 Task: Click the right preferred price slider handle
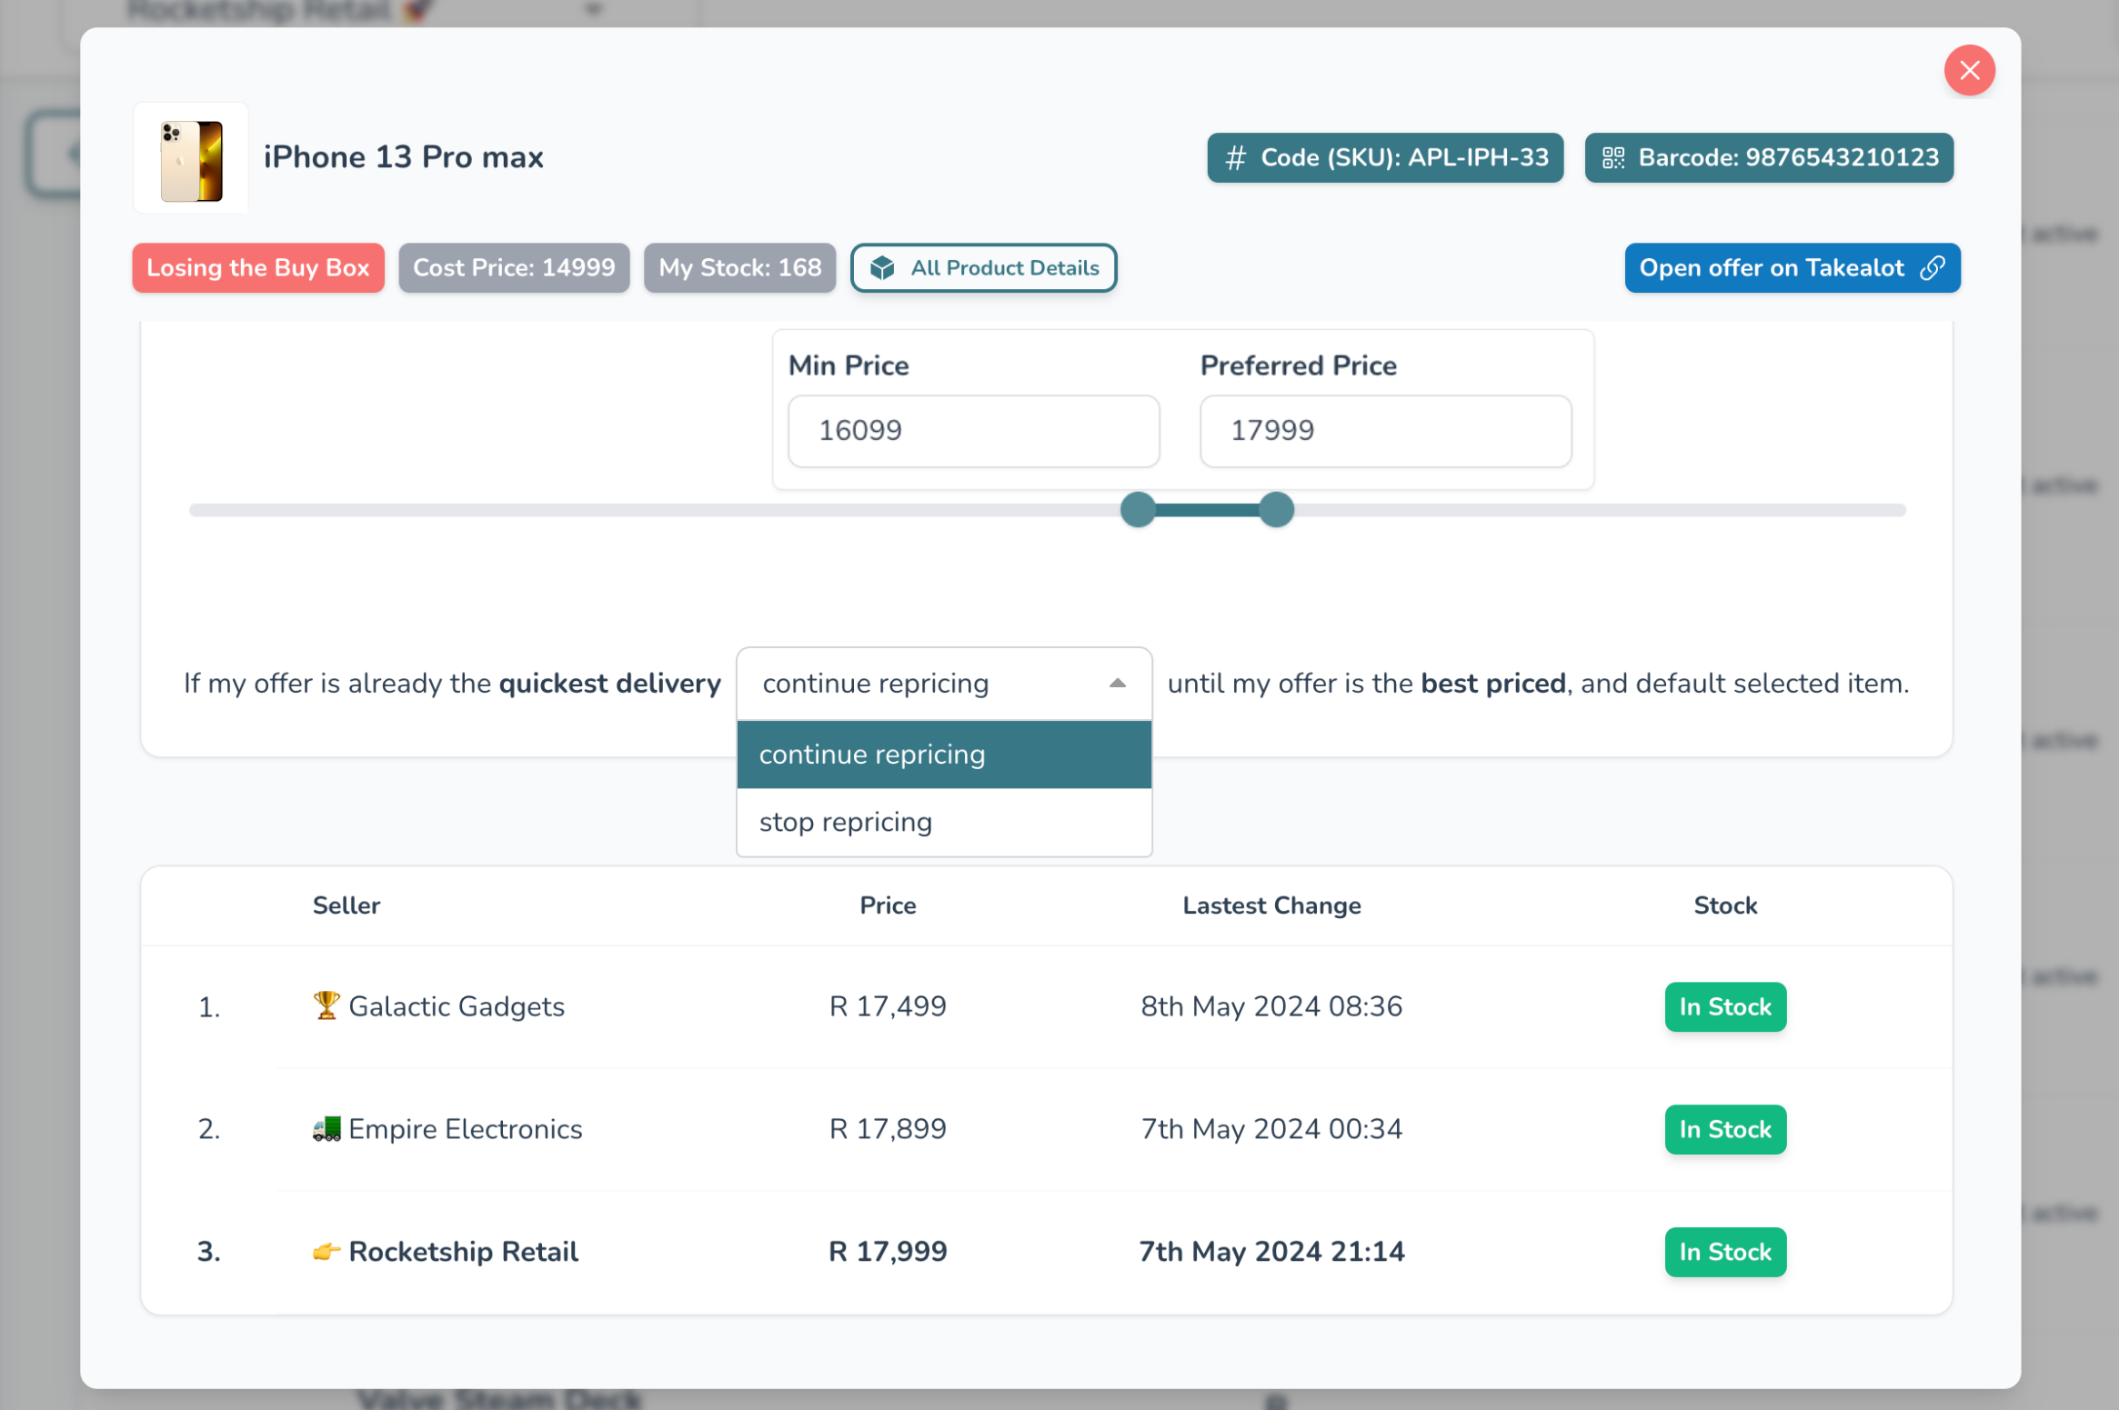pos(1276,510)
